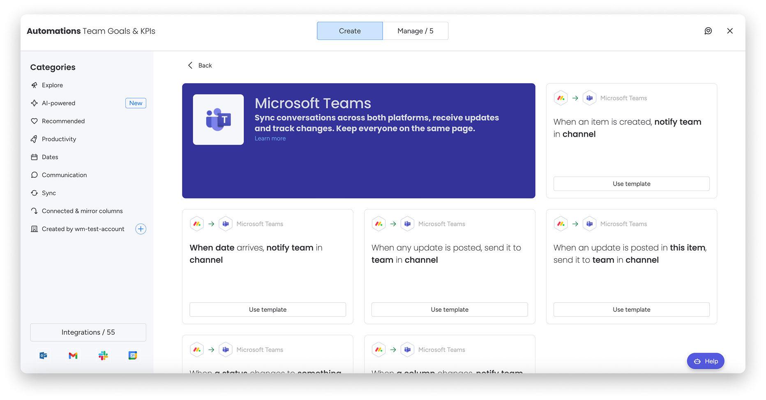This screenshot has height=400, width=766.
Task: Open the Slack integration icon
Action: 103,356
